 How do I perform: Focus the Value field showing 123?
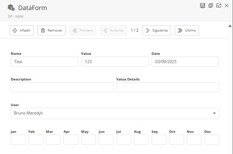(115, 61)
